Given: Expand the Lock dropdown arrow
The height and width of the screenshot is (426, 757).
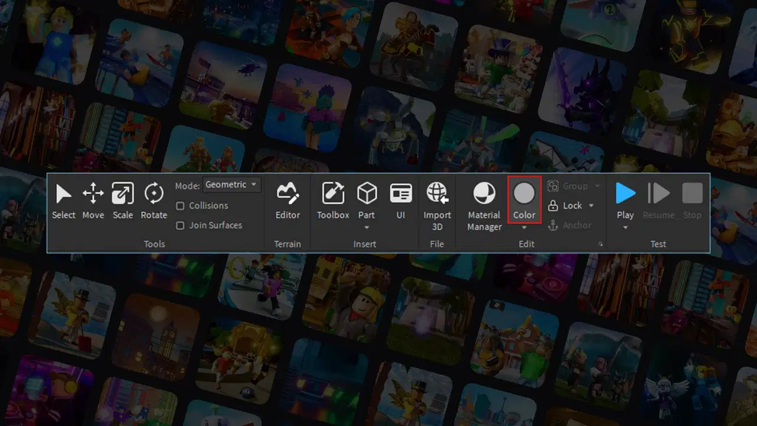Looking at the screenshot, I should (x=591, y=206).
